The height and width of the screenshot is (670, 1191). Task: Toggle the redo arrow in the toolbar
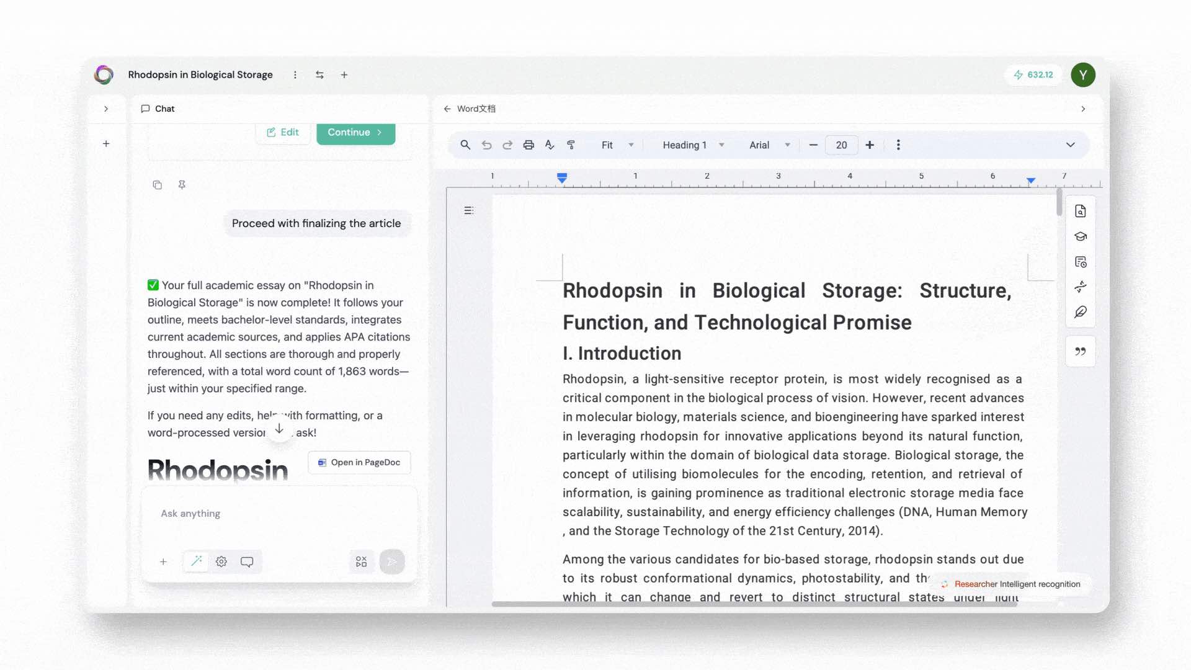pos(507,145)
